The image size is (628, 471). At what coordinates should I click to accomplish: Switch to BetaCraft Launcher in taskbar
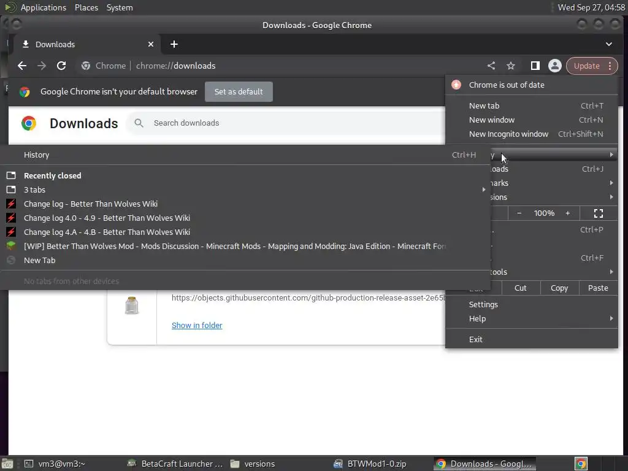[175, 464]
